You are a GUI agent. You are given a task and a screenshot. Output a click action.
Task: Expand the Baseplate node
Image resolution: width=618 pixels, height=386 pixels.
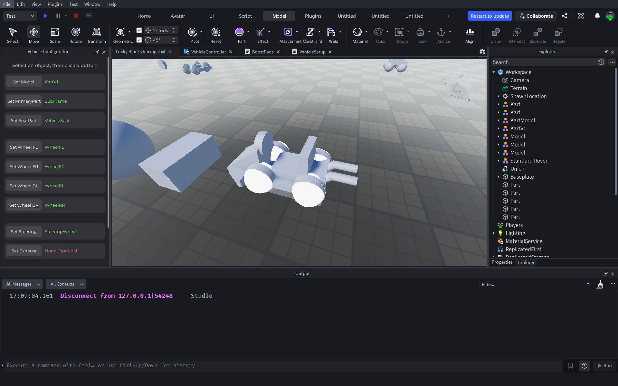(x=498, y=177)
